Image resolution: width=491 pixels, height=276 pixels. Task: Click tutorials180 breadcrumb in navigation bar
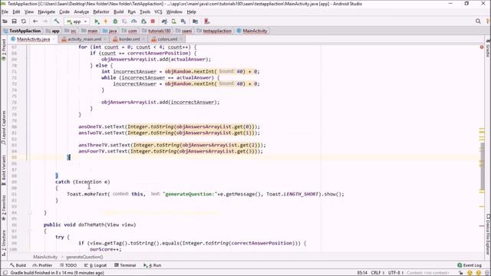(157, 31)
